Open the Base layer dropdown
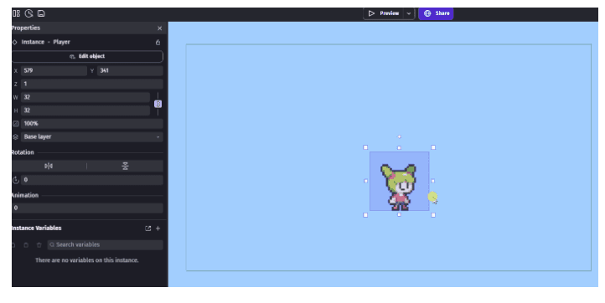 (92, 136)
